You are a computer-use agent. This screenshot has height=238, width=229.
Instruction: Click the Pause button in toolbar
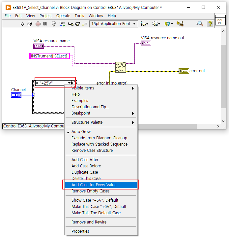coord(45,24)
